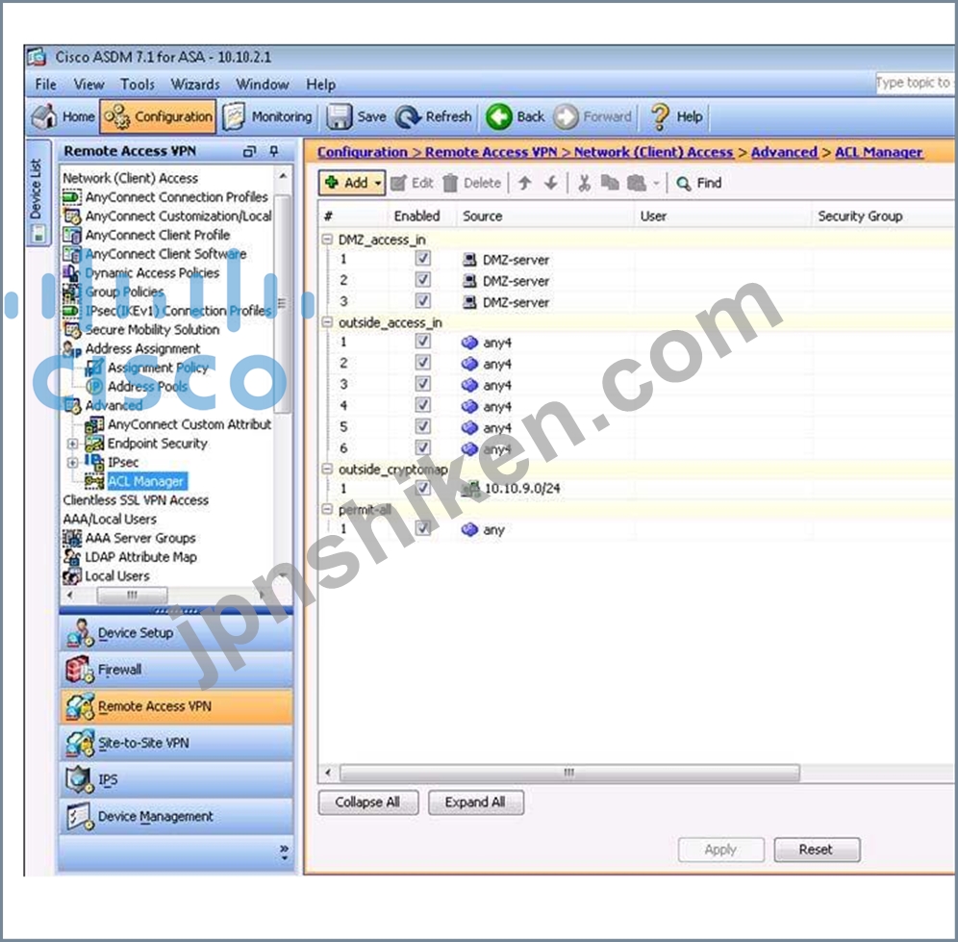Collapse the permit-all ACL group
Image resolution: width=958 pixels, height=942 pixels.
tap(327, 509)
